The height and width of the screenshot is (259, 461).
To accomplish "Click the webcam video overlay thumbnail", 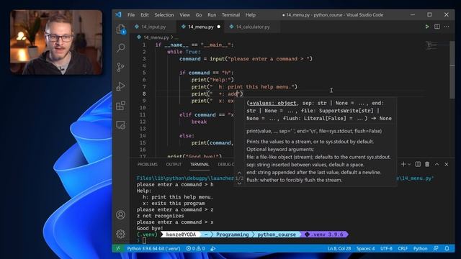I will [x=56, y=42].
